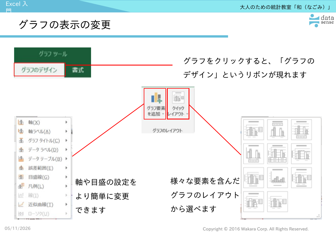The image size is (336, 233).
Task: Pick the first layout thumbnail in row three
Action: pos(253,178)
